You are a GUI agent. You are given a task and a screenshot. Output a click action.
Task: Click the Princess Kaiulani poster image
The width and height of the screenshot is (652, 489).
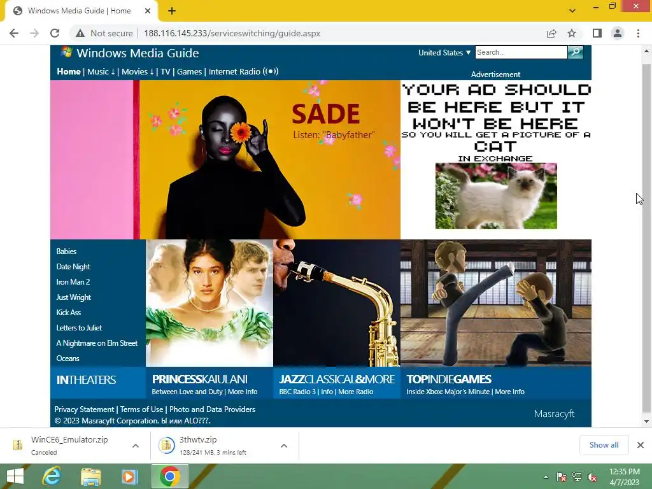tap(209, 302)
